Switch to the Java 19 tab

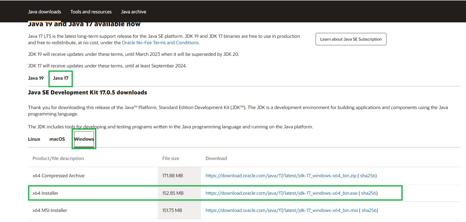click(x=36, y=78)
